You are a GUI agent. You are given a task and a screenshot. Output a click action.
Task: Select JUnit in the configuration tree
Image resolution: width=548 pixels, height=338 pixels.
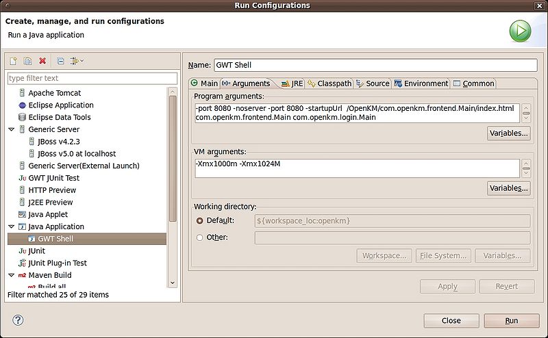click(37, 250)
